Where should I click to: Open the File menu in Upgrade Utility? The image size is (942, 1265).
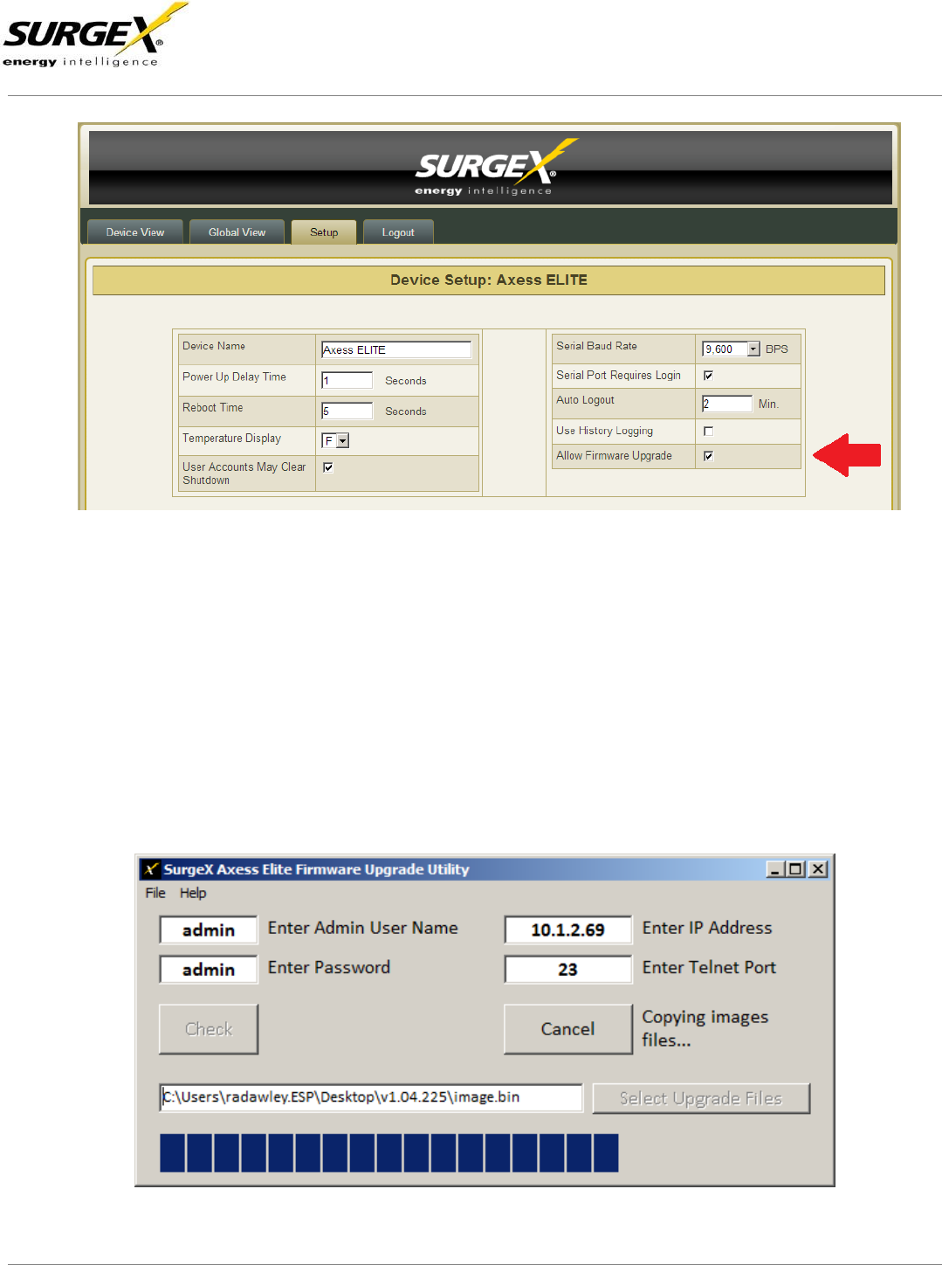155,893
